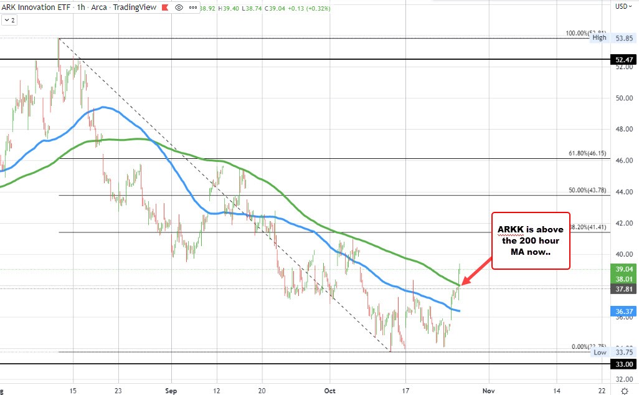The width and height of the screenshot is (639, 395).
Task: Select the 50.00%(43.78) Fibonacci level label
Action: (x=587, y=190)
